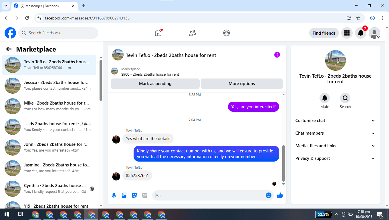Click the large listing photo in right panel

coord(336,60)
